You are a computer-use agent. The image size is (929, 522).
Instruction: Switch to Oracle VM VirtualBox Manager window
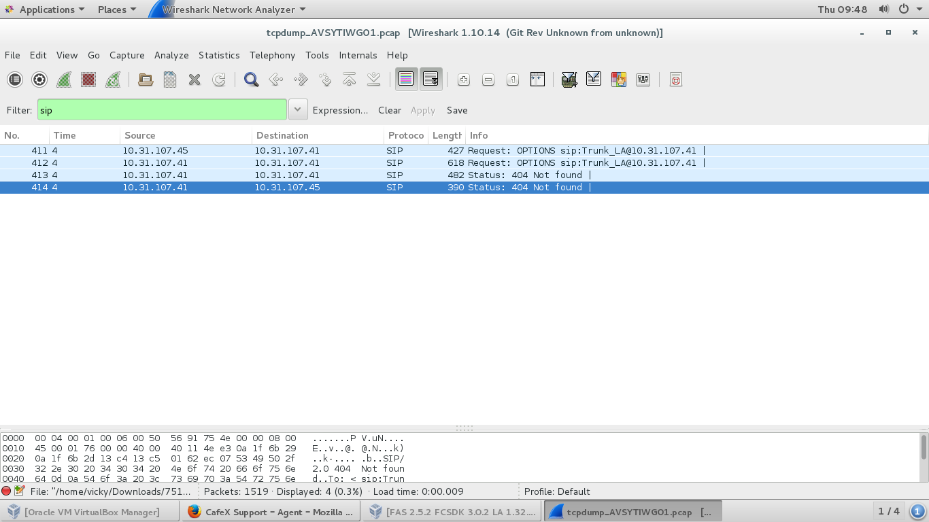(x=90, y=512)
